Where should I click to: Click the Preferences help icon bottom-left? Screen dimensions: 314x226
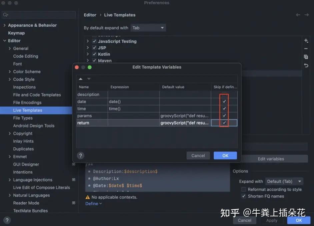7,220
